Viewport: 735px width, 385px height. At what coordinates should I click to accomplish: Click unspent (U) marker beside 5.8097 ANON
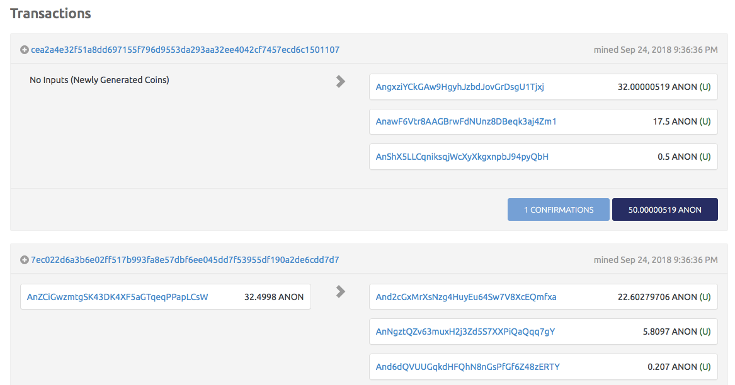pyautogui.click(x=705, y=332)
